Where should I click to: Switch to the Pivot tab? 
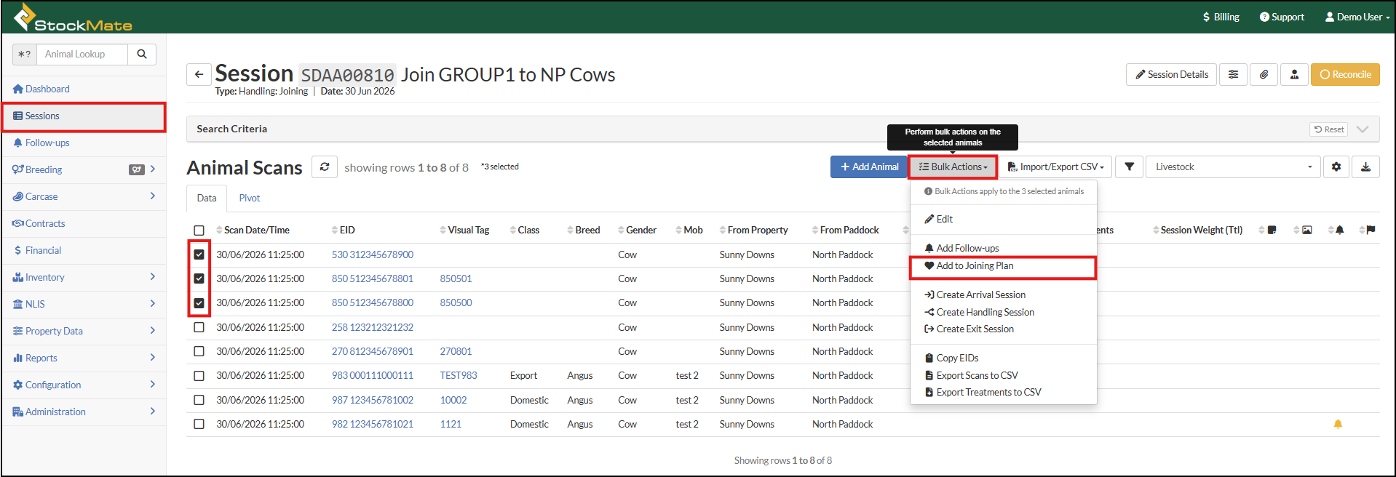point(249,198)
